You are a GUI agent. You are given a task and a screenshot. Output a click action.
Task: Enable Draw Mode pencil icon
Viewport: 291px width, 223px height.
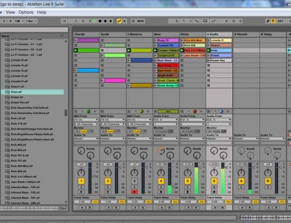point(267,21)
